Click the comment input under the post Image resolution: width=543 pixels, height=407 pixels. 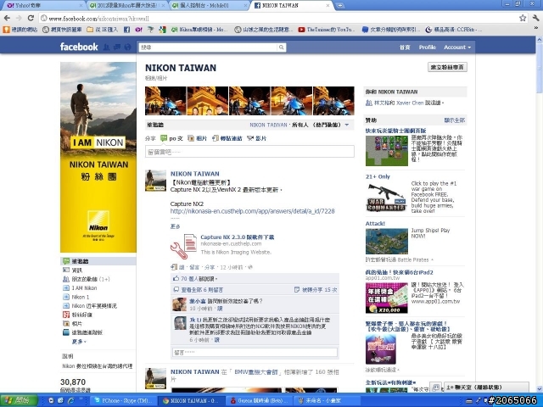(x=255, y=353)
